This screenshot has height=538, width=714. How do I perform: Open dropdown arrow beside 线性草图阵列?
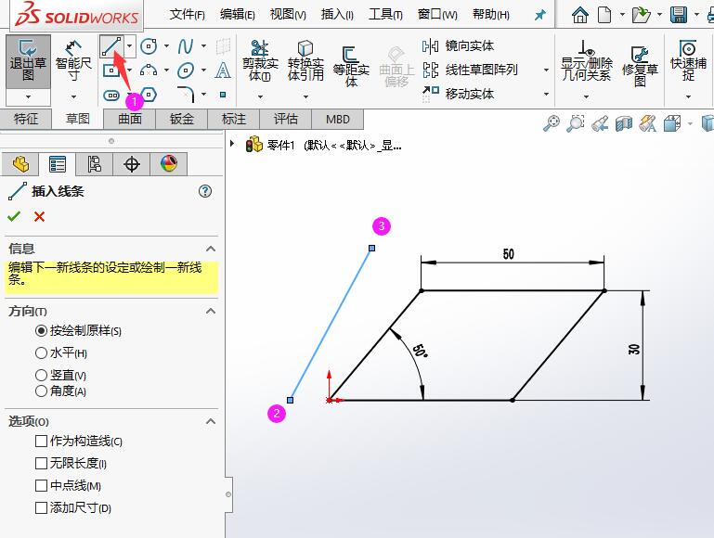point(546,70)
